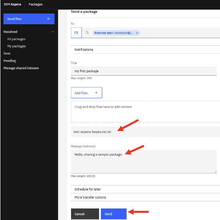Collapse the Received section chevron
220x220 pixels.
point(53,32)
